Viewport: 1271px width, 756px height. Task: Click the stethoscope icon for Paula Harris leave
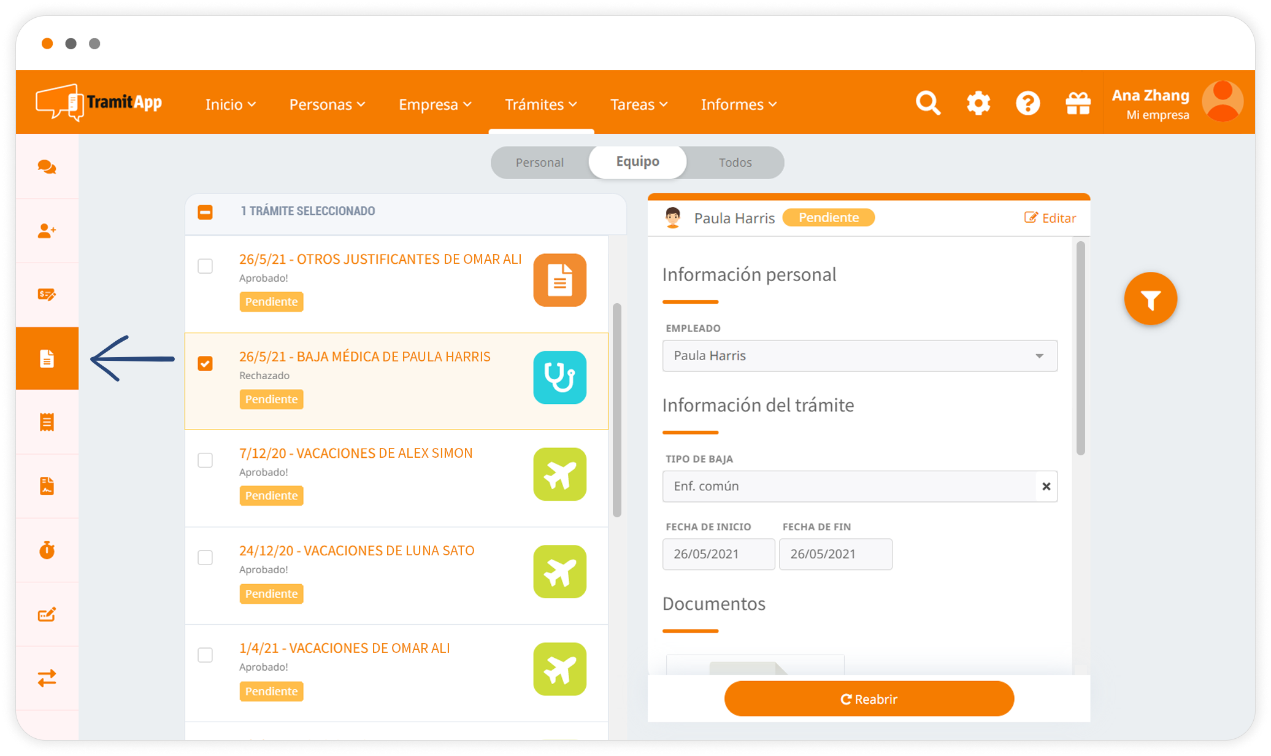pyautogui.click(x=559, y=377)
